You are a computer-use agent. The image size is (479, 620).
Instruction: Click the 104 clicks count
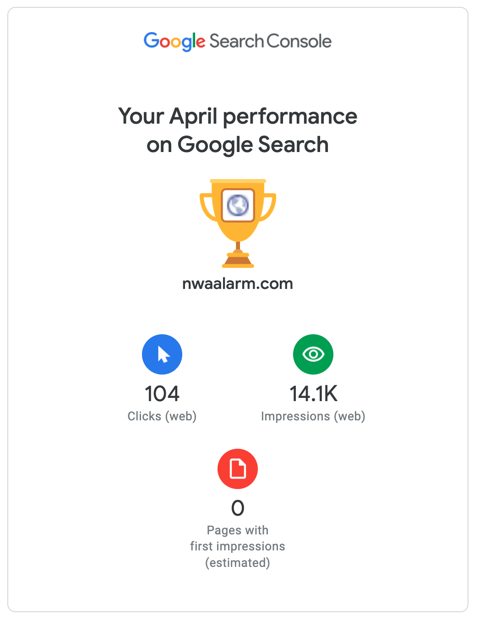[162, 394]
